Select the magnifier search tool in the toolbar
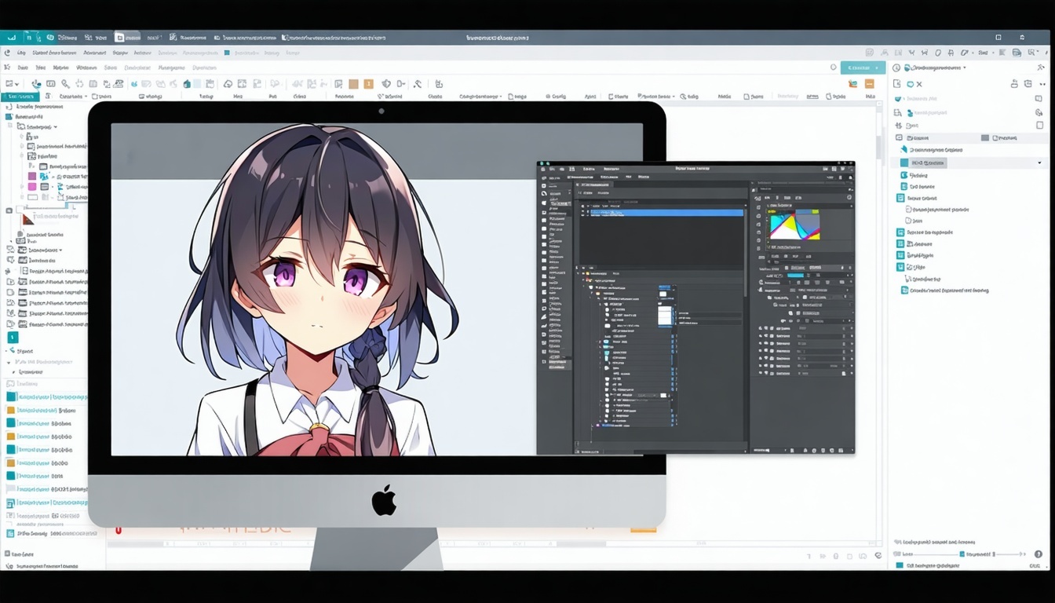This screenshot has width=1055, height=603. click(64, 83)
